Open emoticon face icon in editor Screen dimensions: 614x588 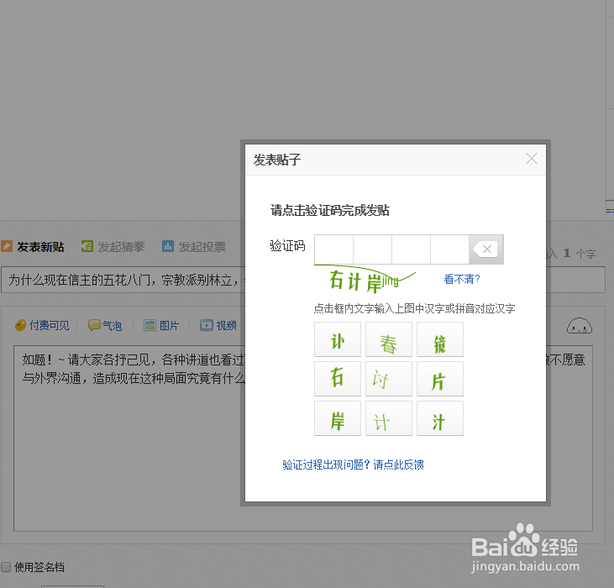pyautogui.click(x=580, y=326)
